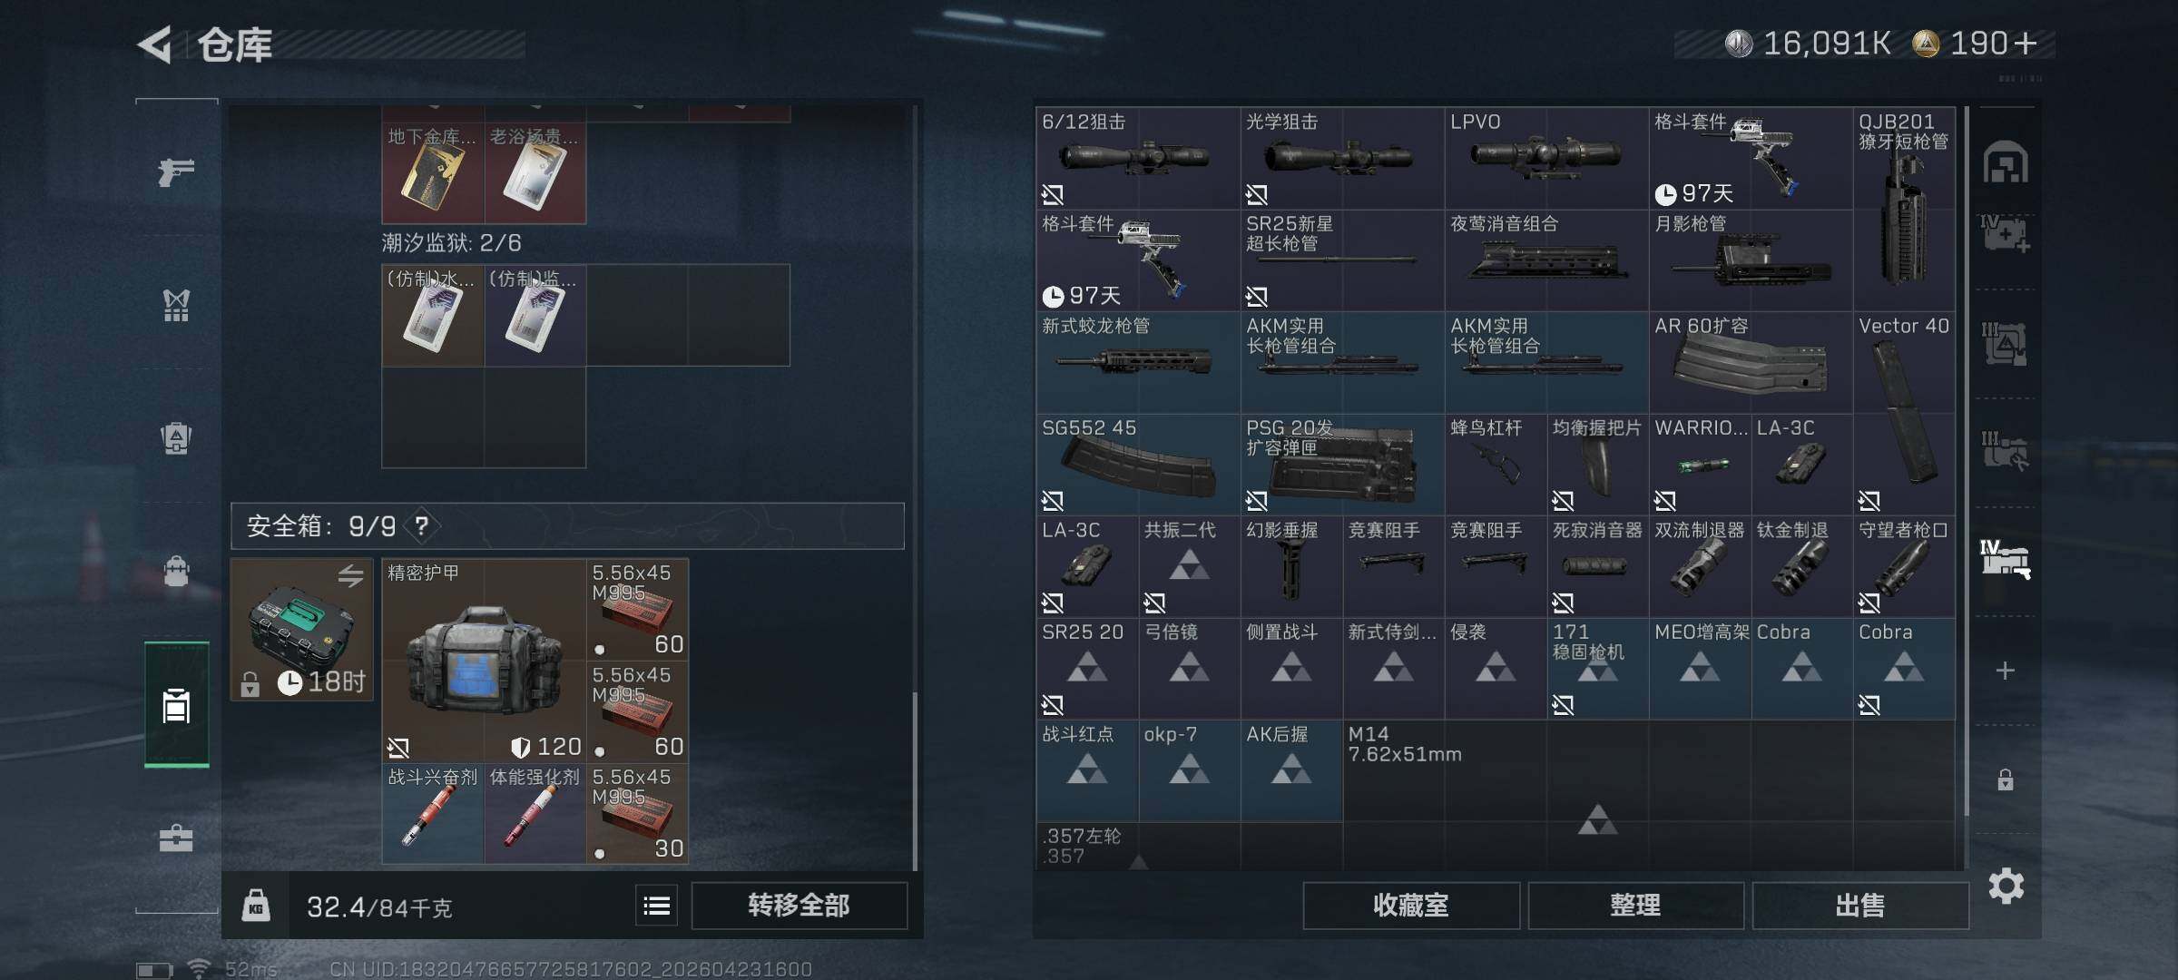2178x980 pixels.
Task: Open the warehouse settings gear icon
Action: coord(2006,886)
